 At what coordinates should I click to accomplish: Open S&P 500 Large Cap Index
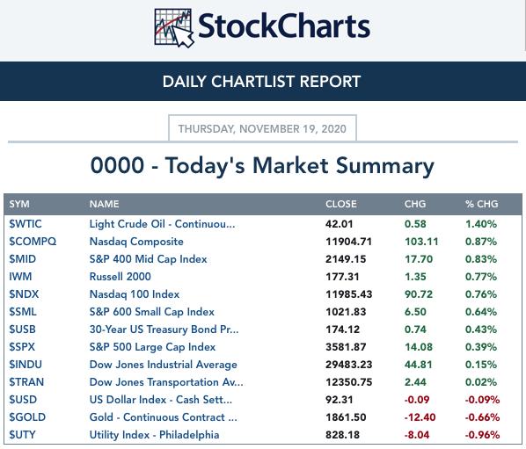point(152,347)
